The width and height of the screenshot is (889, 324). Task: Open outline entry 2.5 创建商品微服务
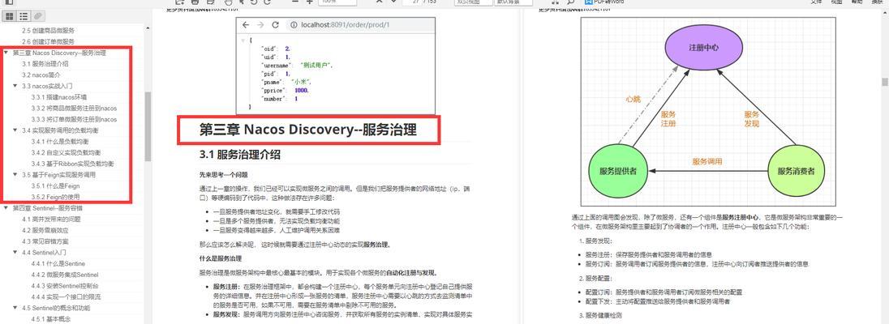[x=48, y=31]
